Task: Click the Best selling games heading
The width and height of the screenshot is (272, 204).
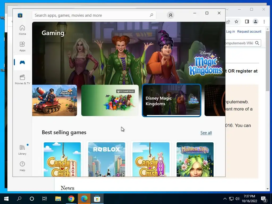Action: click(64, 132)
